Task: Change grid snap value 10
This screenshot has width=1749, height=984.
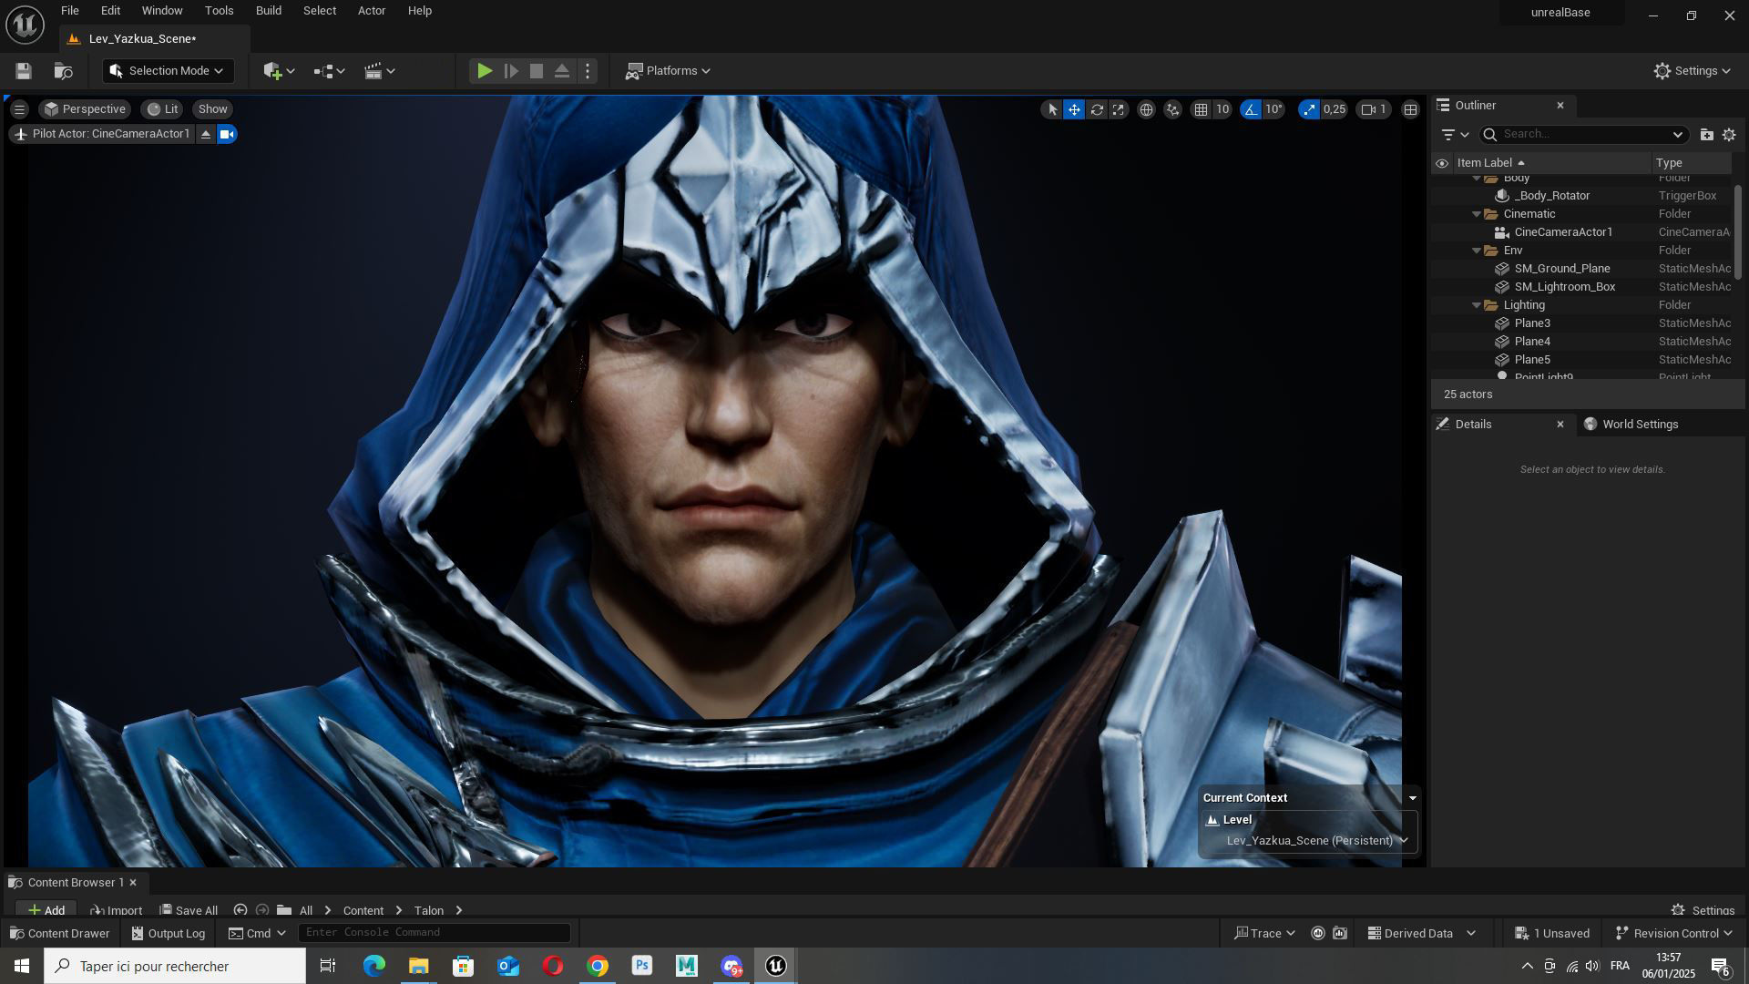Action: tap(1222, 109)
